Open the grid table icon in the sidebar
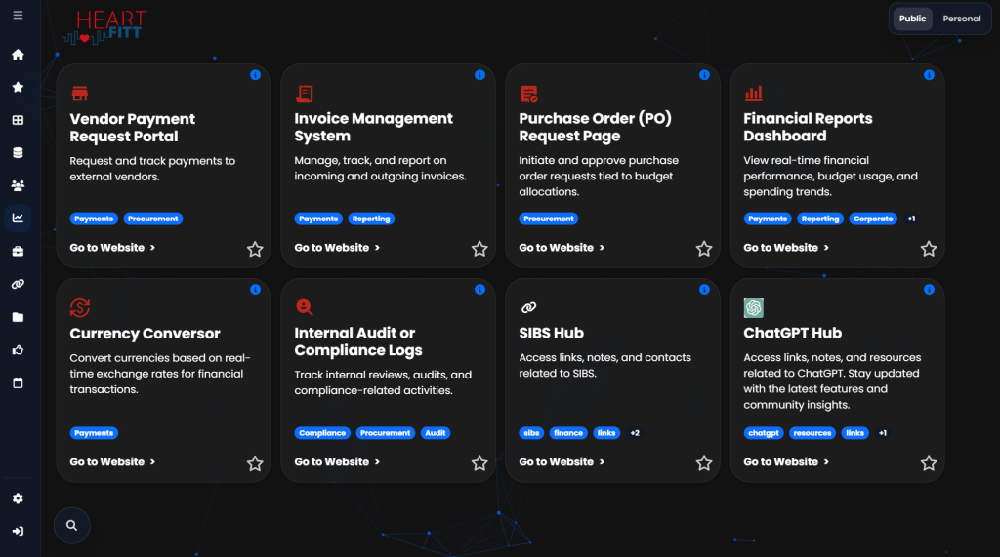1000x557 pixels. point(18,120)
